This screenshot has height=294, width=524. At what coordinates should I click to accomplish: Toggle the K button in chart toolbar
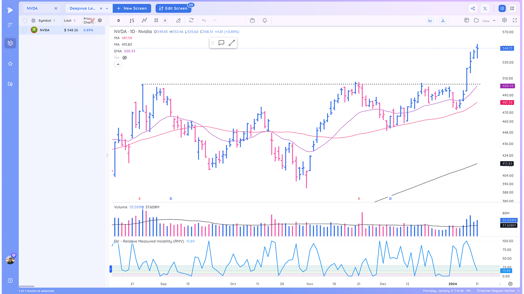click(165, 20)
